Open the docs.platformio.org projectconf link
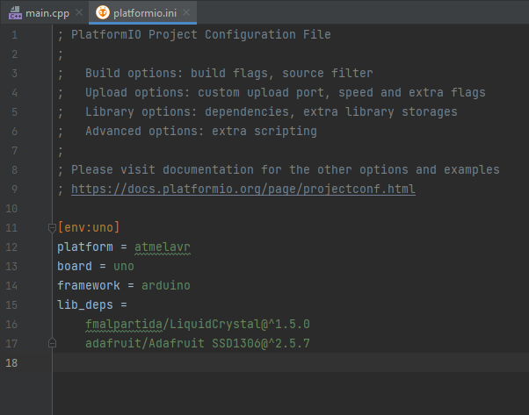The image size is (529, 415). point(243,190)
